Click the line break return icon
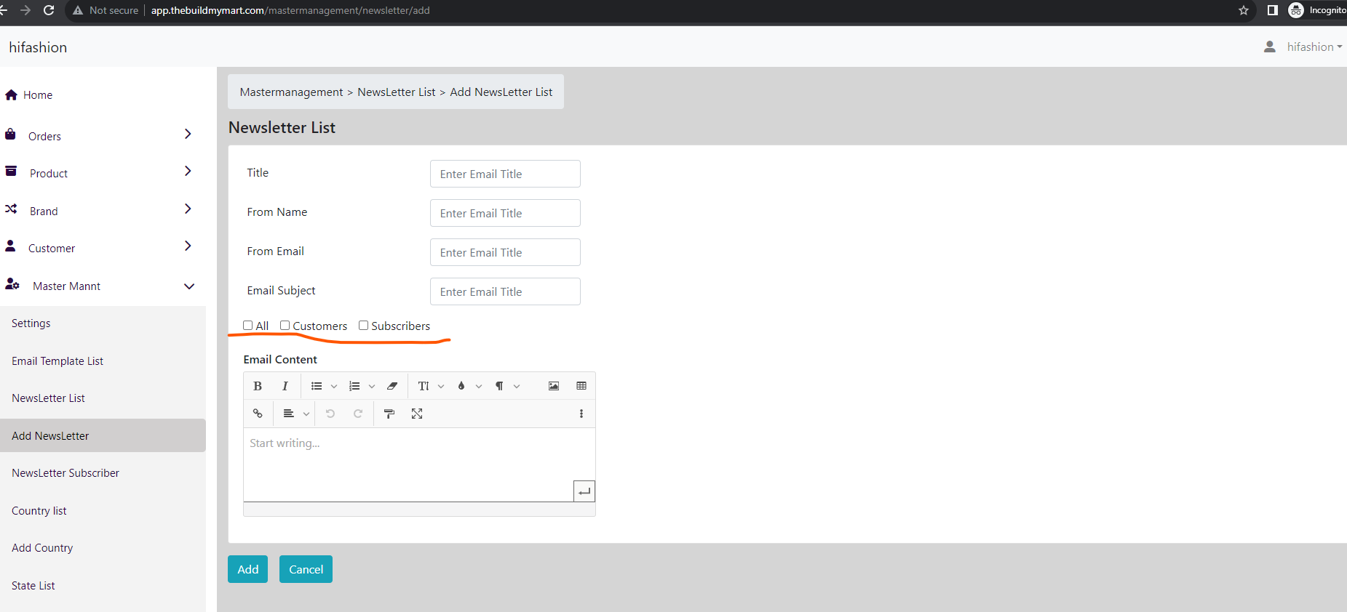Screen dimensions: 1347x612 tap(584, 491)
